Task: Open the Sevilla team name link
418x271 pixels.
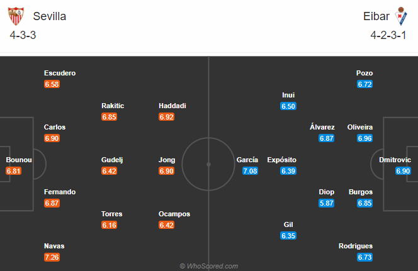Action: coord(50,16)
